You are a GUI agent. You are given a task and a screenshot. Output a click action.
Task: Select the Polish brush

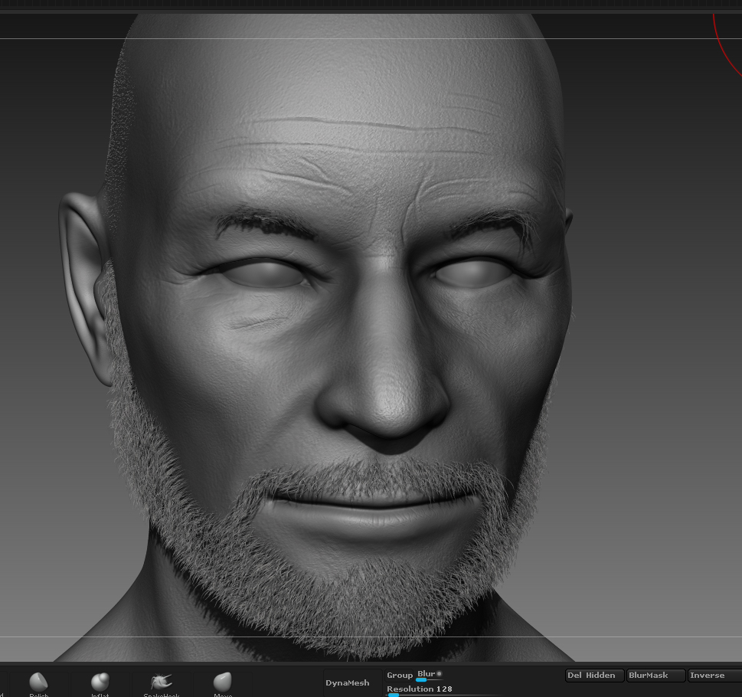pyautogui.click(x=39, y=684)
